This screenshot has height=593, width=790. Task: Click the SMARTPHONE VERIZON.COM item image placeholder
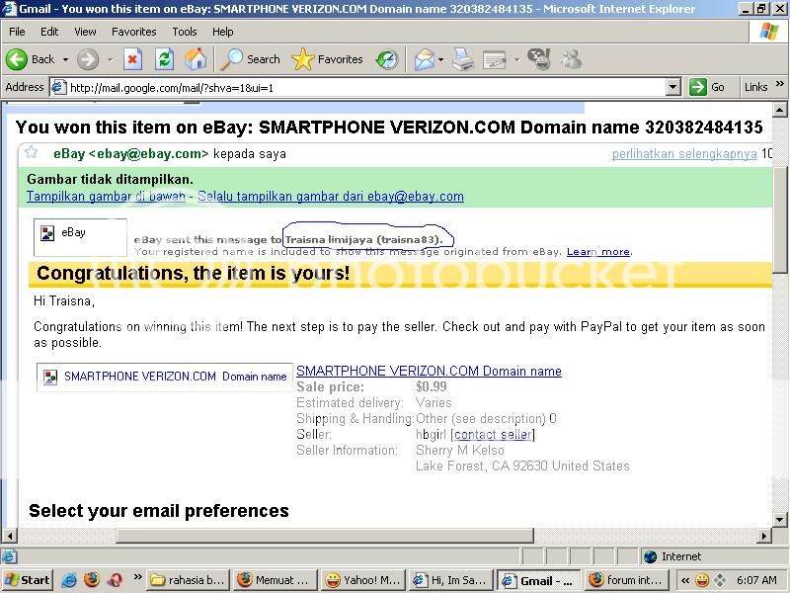tap(165, 377)
